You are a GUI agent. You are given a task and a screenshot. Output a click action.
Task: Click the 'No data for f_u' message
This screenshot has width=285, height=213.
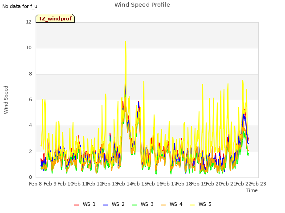20,6
